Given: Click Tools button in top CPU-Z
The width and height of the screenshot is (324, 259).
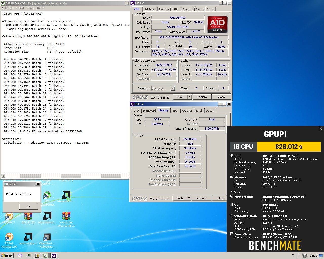Looking at the screenshot, I should pos(180,97).
